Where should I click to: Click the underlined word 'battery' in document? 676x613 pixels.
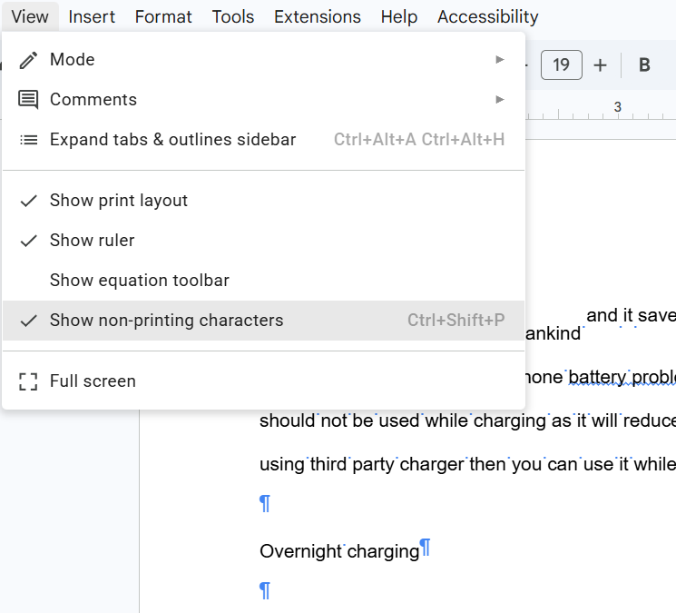597,378
